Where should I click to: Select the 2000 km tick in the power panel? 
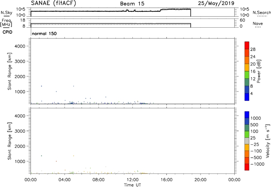pos(20,76)
